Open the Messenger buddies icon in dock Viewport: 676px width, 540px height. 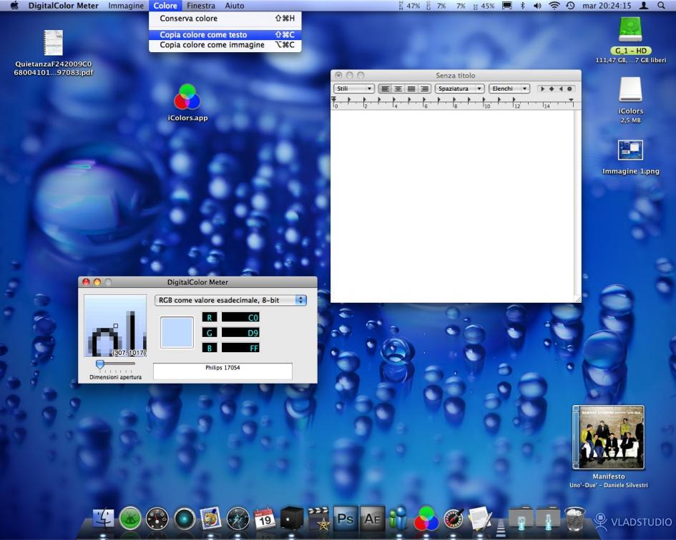(398, 518)
